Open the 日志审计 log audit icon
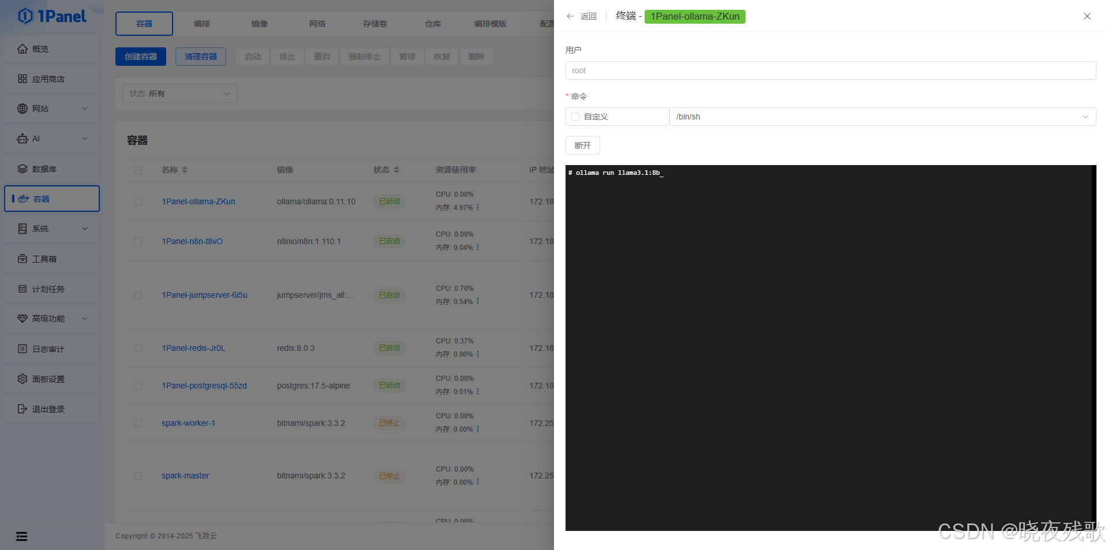 23,349
